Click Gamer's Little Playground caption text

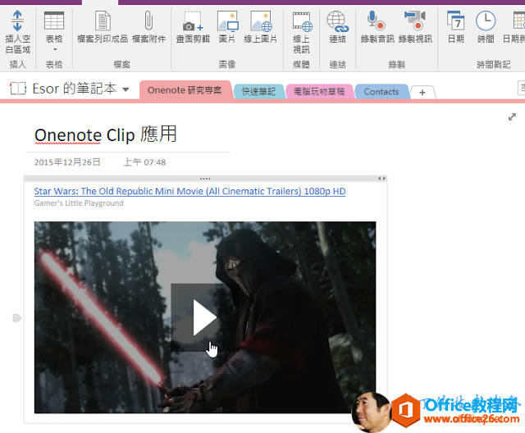point(79,203)
